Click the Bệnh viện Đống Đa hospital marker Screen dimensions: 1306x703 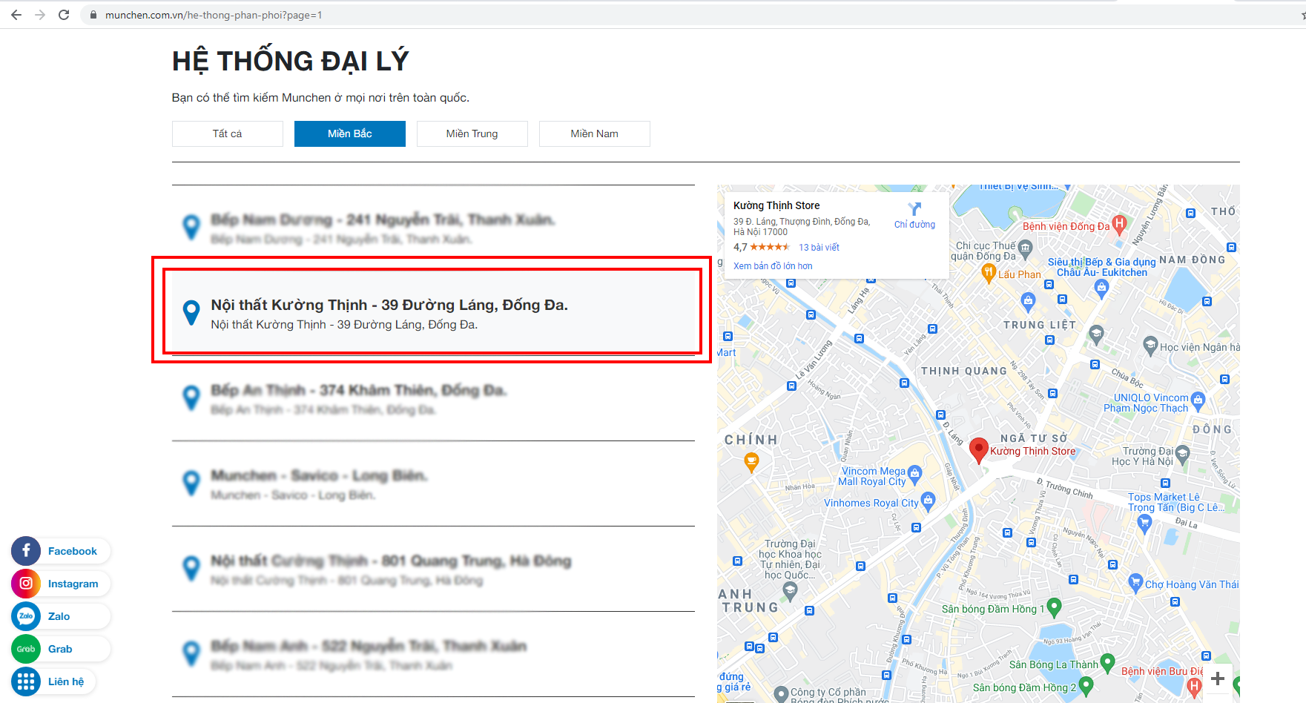(x=1119, y=224)
